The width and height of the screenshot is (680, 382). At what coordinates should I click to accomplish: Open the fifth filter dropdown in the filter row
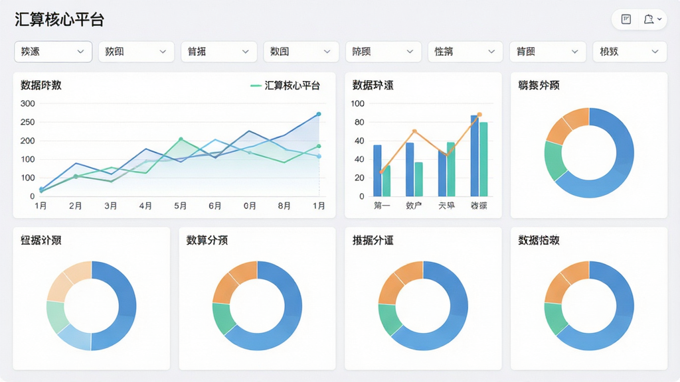coord(383,52)
